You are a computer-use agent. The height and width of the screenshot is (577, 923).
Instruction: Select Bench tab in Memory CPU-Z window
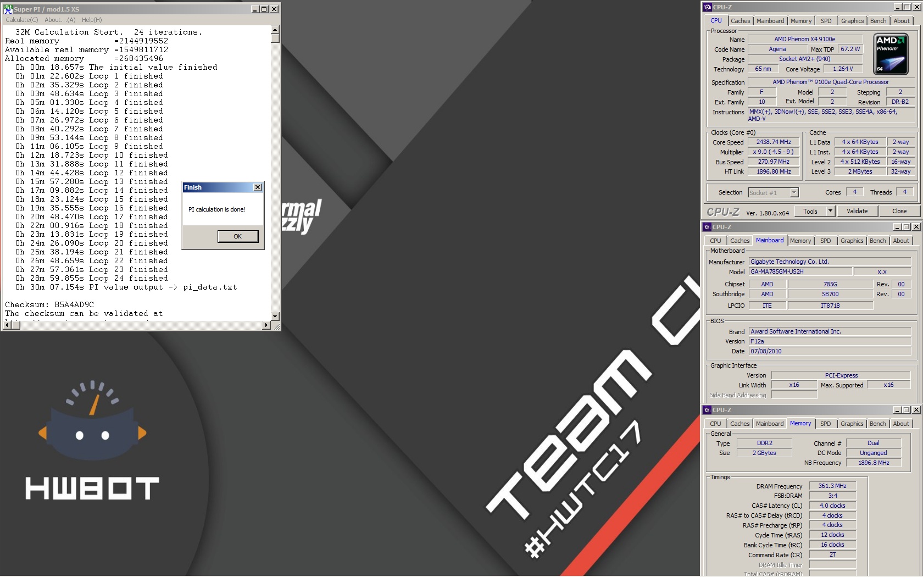(x=877, y=424)
